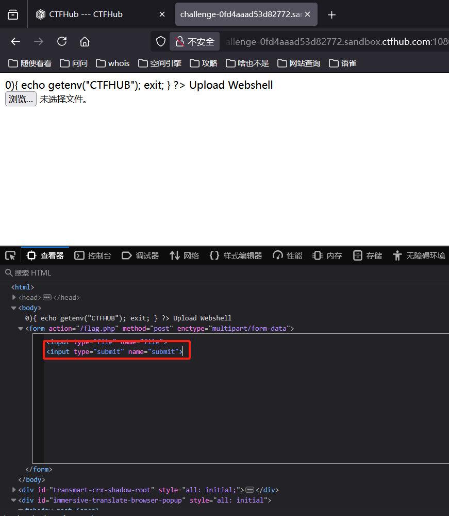Go to the browser home page
This screenshot has height=516, width=449.
[x=85, y=41]
